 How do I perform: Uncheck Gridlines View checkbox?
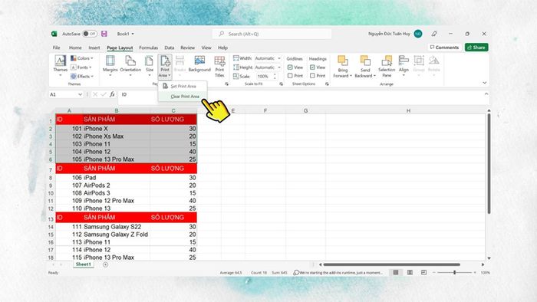pyautogui.click(x=290, y=67)
